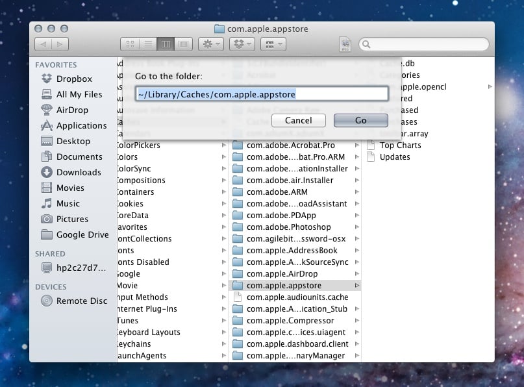Open Documents in the sidebar

click(x=73, y=156)
